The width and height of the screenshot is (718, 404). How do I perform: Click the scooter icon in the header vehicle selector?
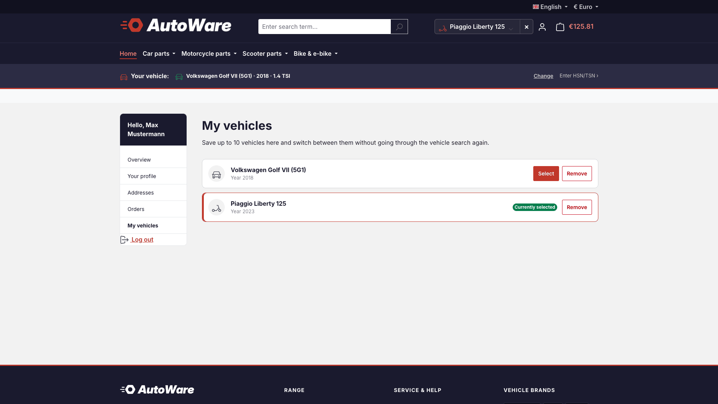(x=443, y=28)
